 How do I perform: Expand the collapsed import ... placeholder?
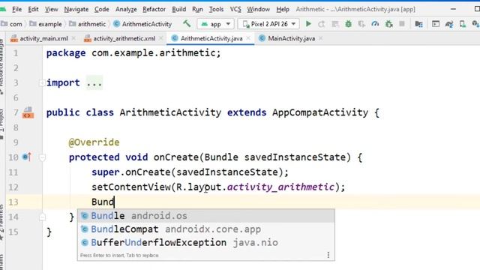click(x=94, y=82)
